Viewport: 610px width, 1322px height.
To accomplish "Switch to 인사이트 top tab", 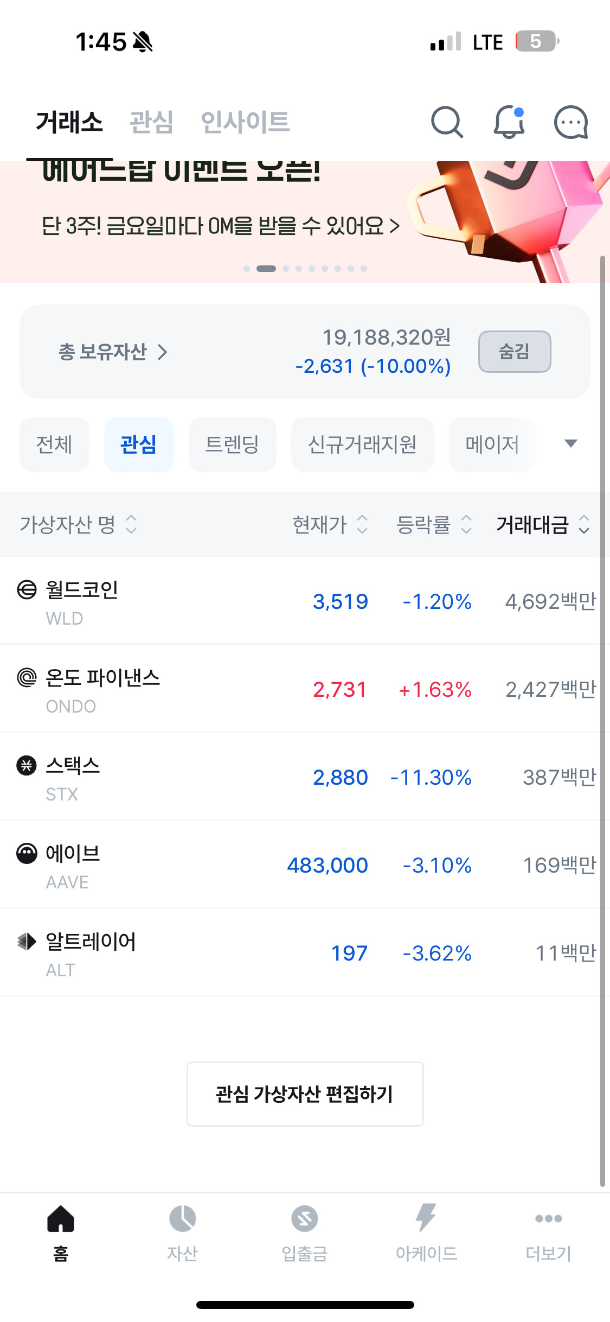I will pos(245,122).
